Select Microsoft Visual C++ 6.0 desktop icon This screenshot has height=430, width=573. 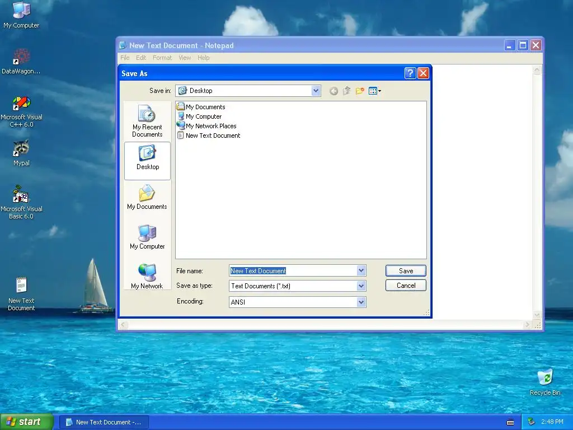pyautogui.click(x=21, y=111)
